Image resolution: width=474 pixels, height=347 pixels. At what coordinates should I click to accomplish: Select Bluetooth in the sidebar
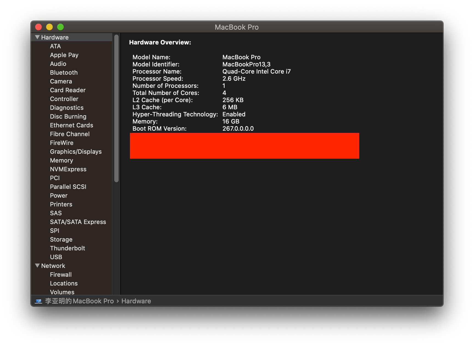(64, 72)
